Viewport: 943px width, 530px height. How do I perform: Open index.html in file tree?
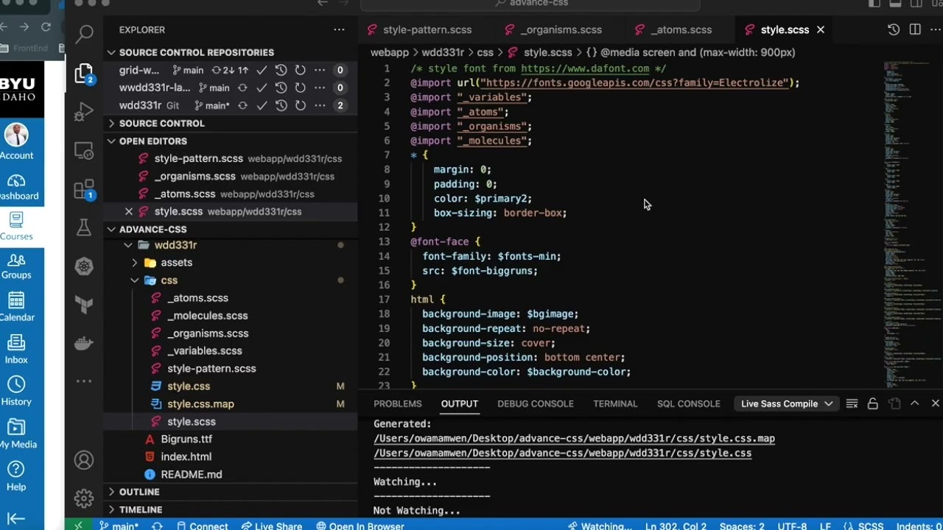[x=186, y=456]
